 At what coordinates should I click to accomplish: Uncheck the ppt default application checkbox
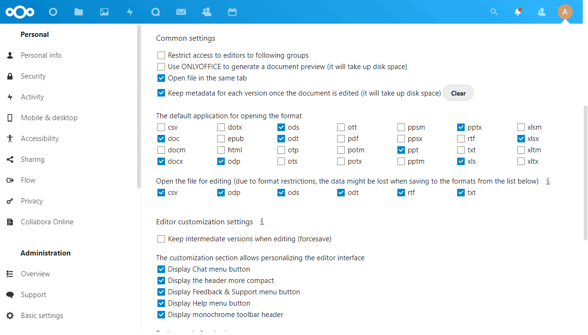point(401,150)
